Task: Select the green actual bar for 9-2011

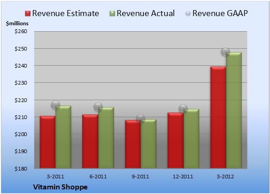Action: tap(148, 143)
